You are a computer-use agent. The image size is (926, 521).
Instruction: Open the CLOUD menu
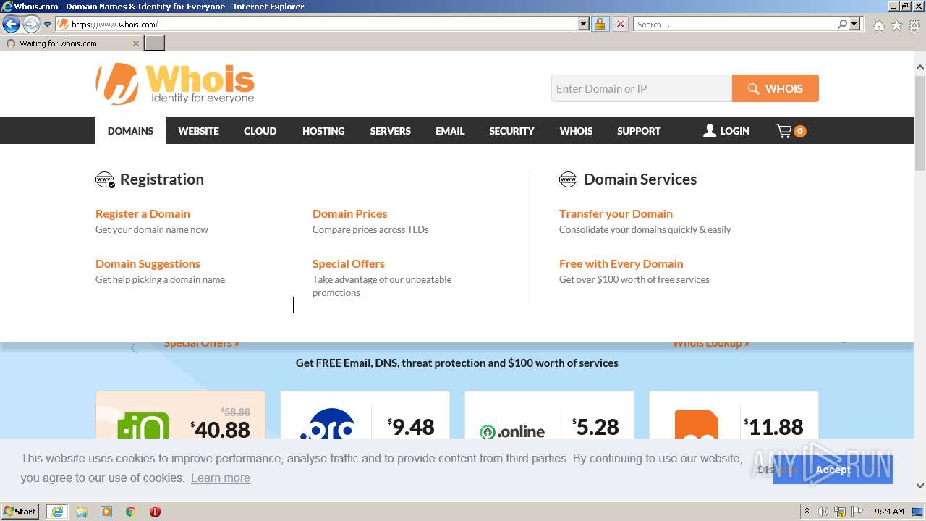point(260,131)
